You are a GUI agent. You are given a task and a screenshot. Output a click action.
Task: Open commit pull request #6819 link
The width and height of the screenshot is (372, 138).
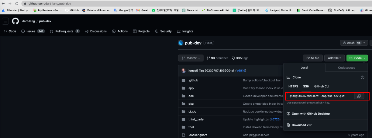[x=241, y=71]
